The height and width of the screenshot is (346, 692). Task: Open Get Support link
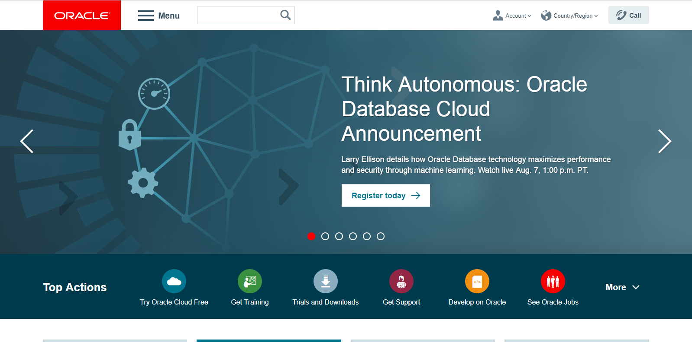coord(401,302)
